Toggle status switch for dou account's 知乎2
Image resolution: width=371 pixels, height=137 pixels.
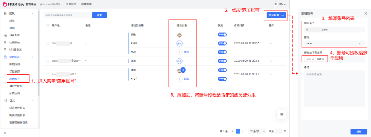point(222,43)
